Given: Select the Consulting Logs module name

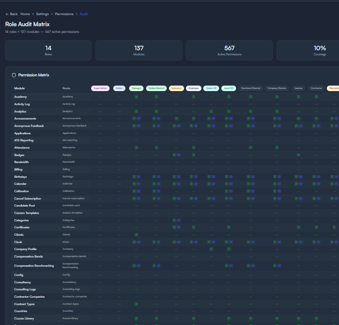Looking at the screenshot, I should coord(25,289).
